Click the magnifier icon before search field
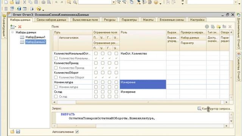This screenshot has height=136, width=242. click(x=75, y=2)
